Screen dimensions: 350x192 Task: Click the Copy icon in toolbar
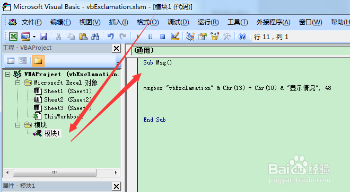pyautogui.click(x=71, y=36)
